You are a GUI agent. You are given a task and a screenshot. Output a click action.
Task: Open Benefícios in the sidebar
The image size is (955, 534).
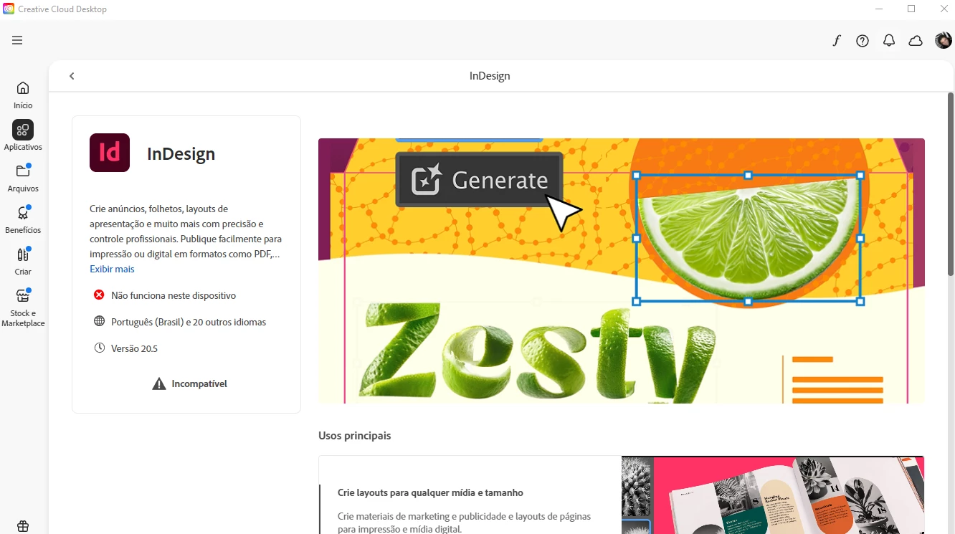23,219
